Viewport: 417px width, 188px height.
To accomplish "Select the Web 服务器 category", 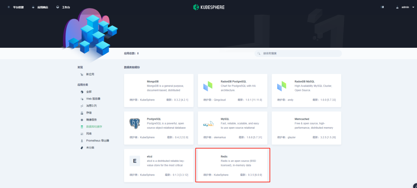I will coord(93,99).
